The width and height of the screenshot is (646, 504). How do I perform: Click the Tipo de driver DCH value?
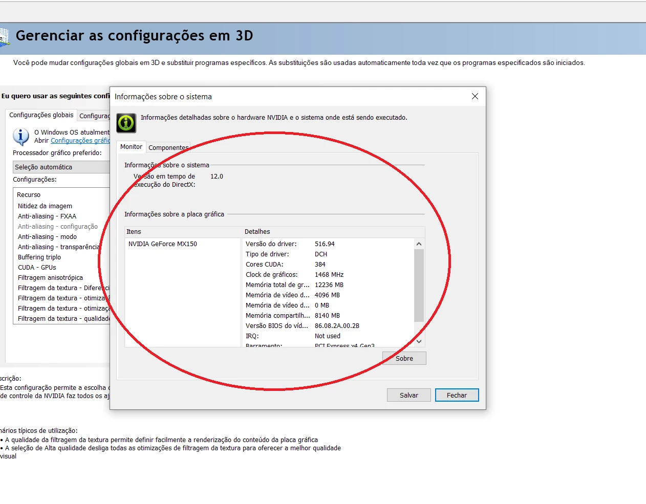click(321, 254)
